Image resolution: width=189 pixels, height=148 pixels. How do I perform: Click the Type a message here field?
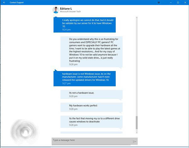(94, 141)
